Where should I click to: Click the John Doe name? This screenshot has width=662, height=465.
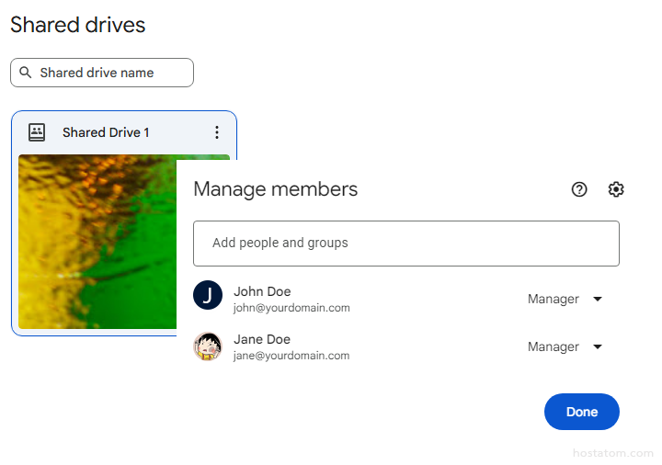point(262,291)
